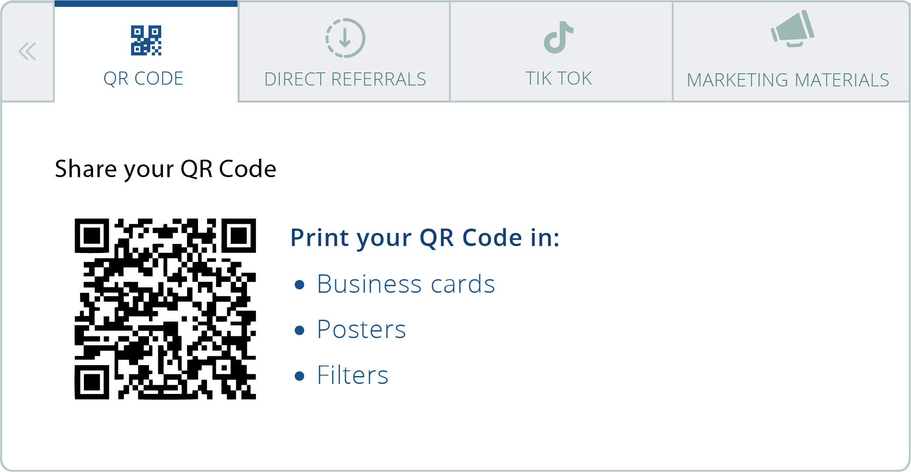Click the blue active-tab indicator bar
This screenshot has width=911, height=472.
click(146, 3)
